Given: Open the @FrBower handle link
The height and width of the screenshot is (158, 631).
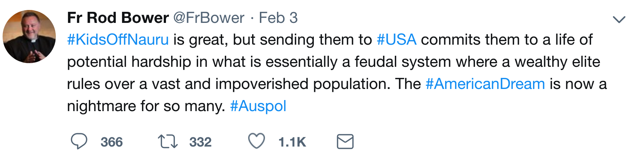Looking at the screenshot, I should coord(209,18).
